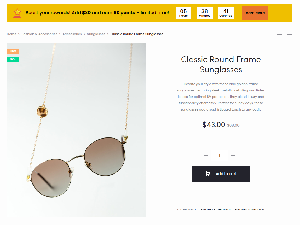
Task: Click the 37% discount badge
Action: coord(13,59)
